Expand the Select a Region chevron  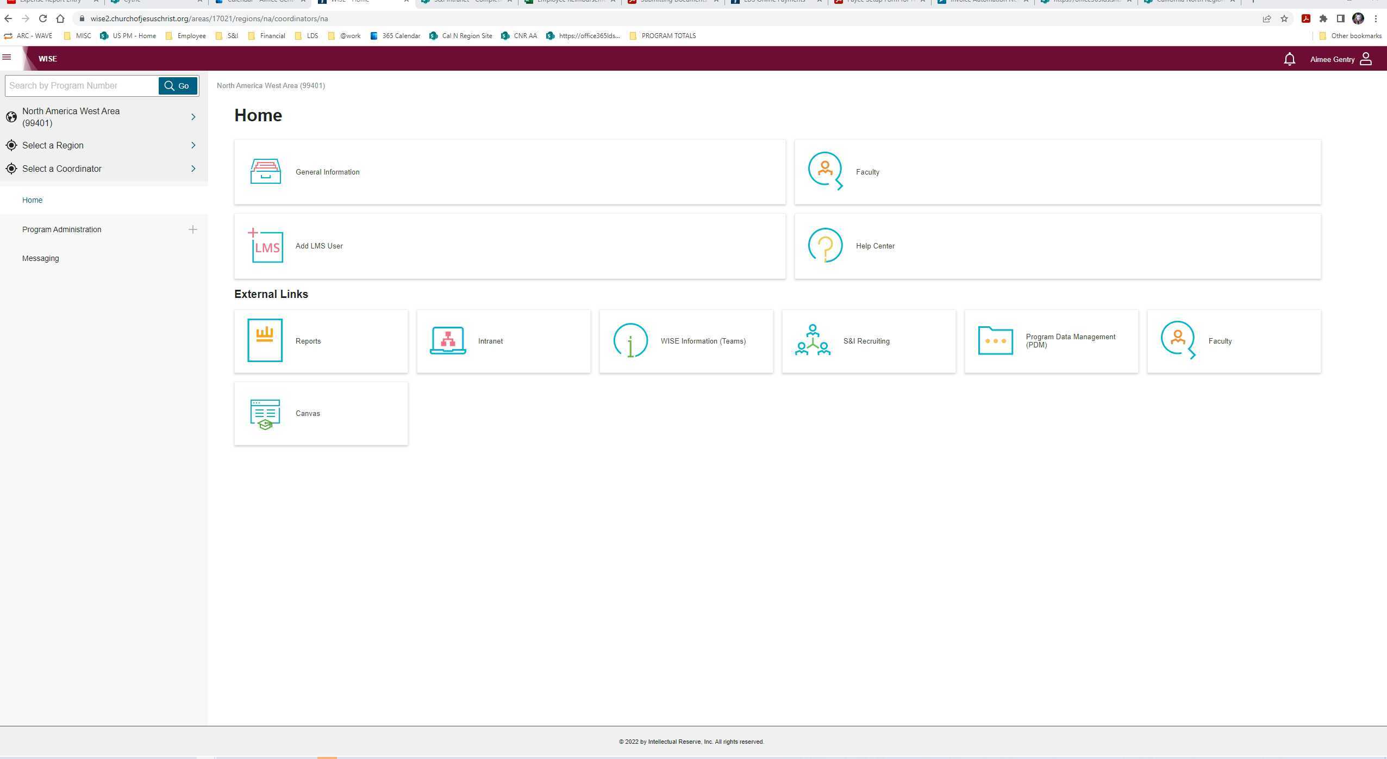point(193,145)
